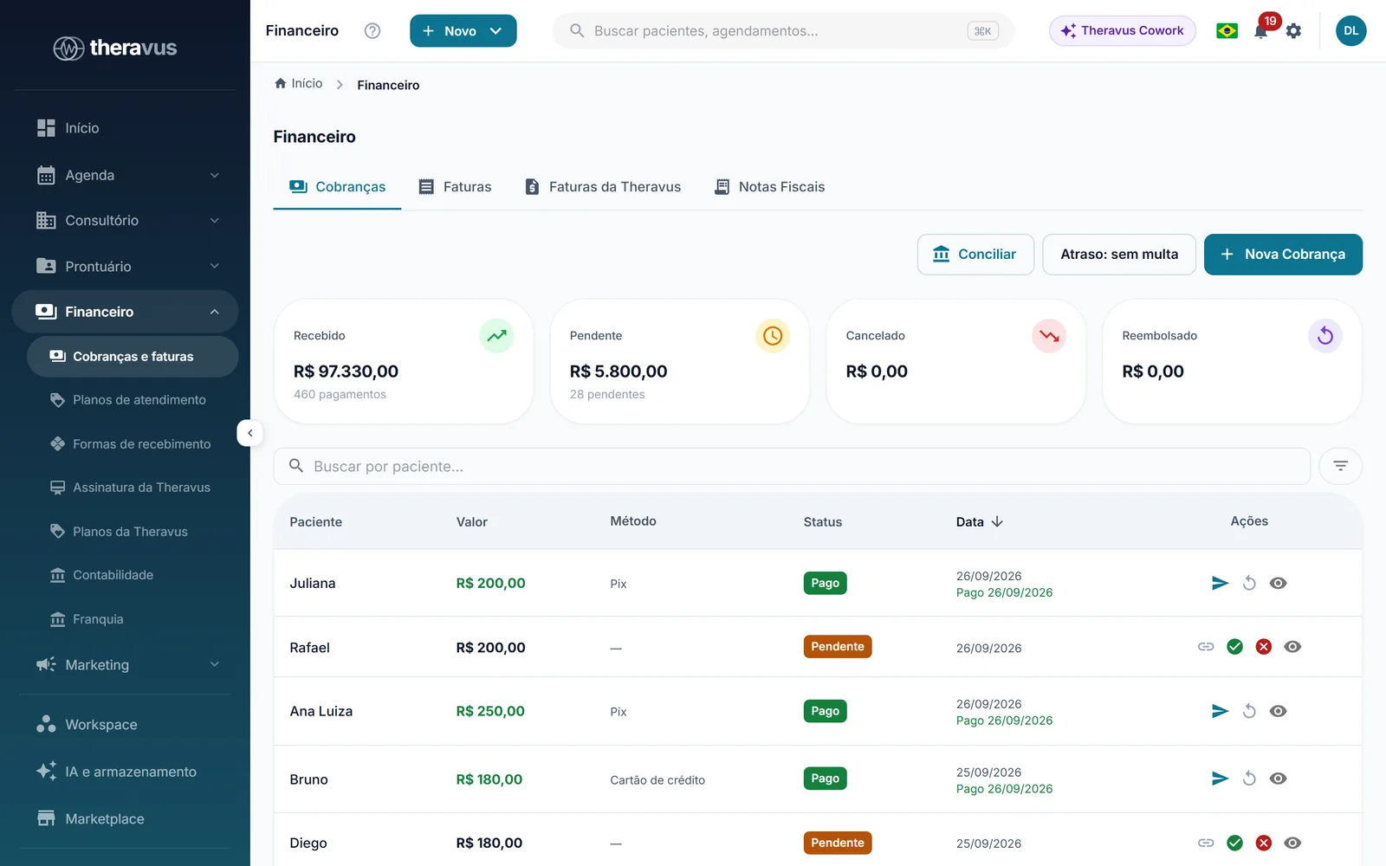This screenshot has height=866, width=1386.
Task: Open the DL user avatar
Action: point(1350,30)
